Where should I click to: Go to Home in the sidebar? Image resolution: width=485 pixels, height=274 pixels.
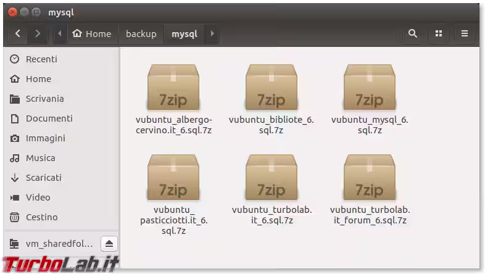pyautogui.click(x=61, y=79)
